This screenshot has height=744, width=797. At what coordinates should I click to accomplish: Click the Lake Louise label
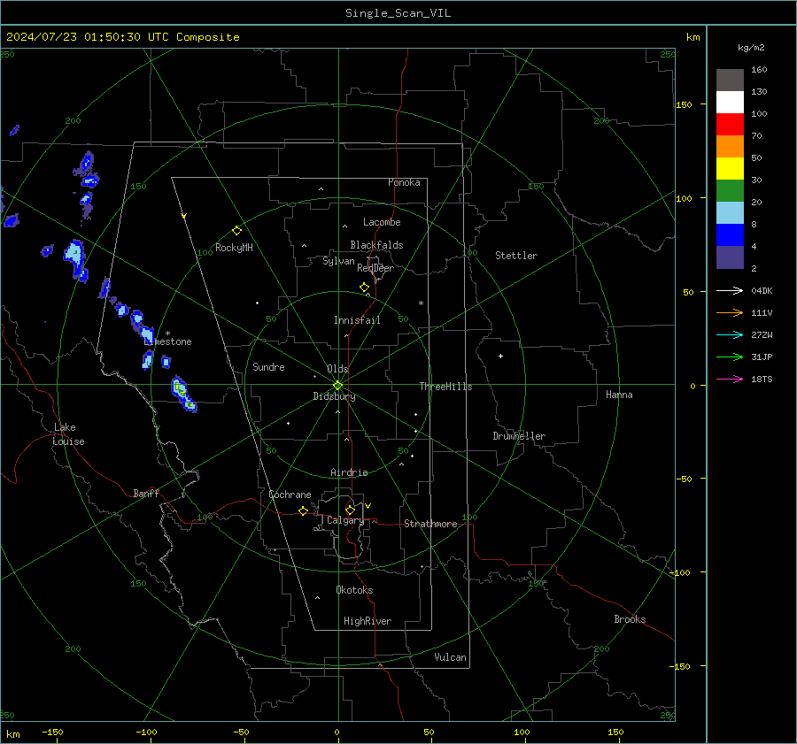point(68,434)
